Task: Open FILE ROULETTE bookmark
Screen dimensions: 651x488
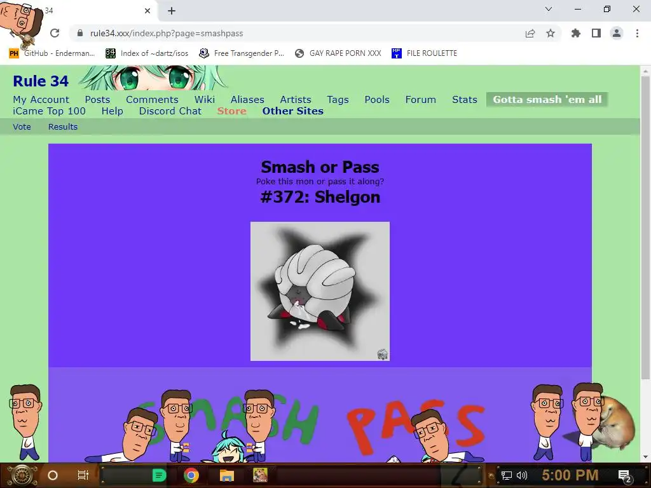Action: [424, 53]
